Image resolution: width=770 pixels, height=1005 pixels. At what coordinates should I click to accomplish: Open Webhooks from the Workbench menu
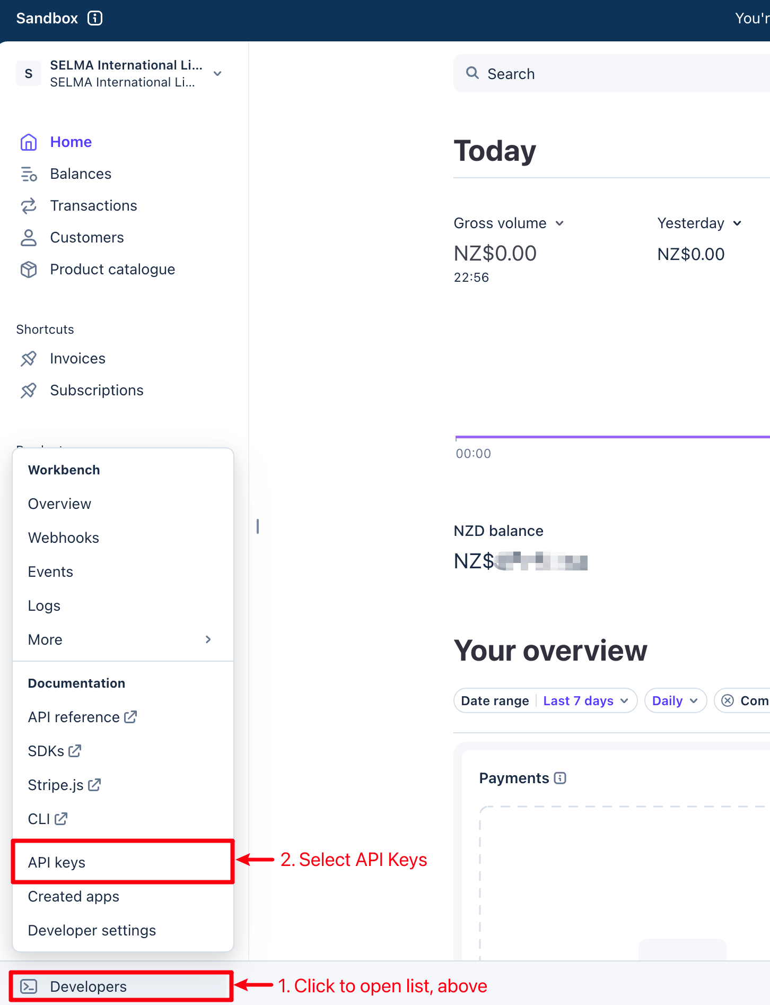(x=64, y=538)
